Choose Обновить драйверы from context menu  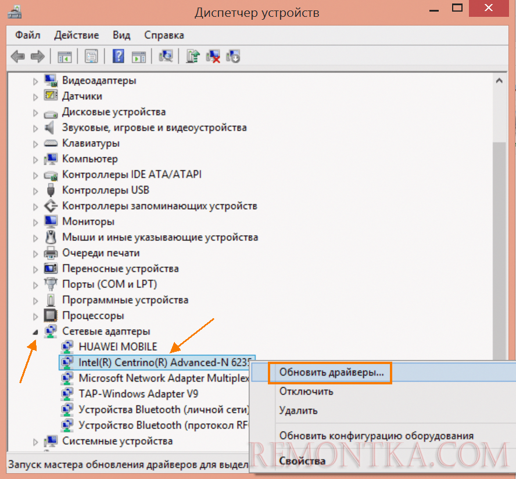pos(331,373)
